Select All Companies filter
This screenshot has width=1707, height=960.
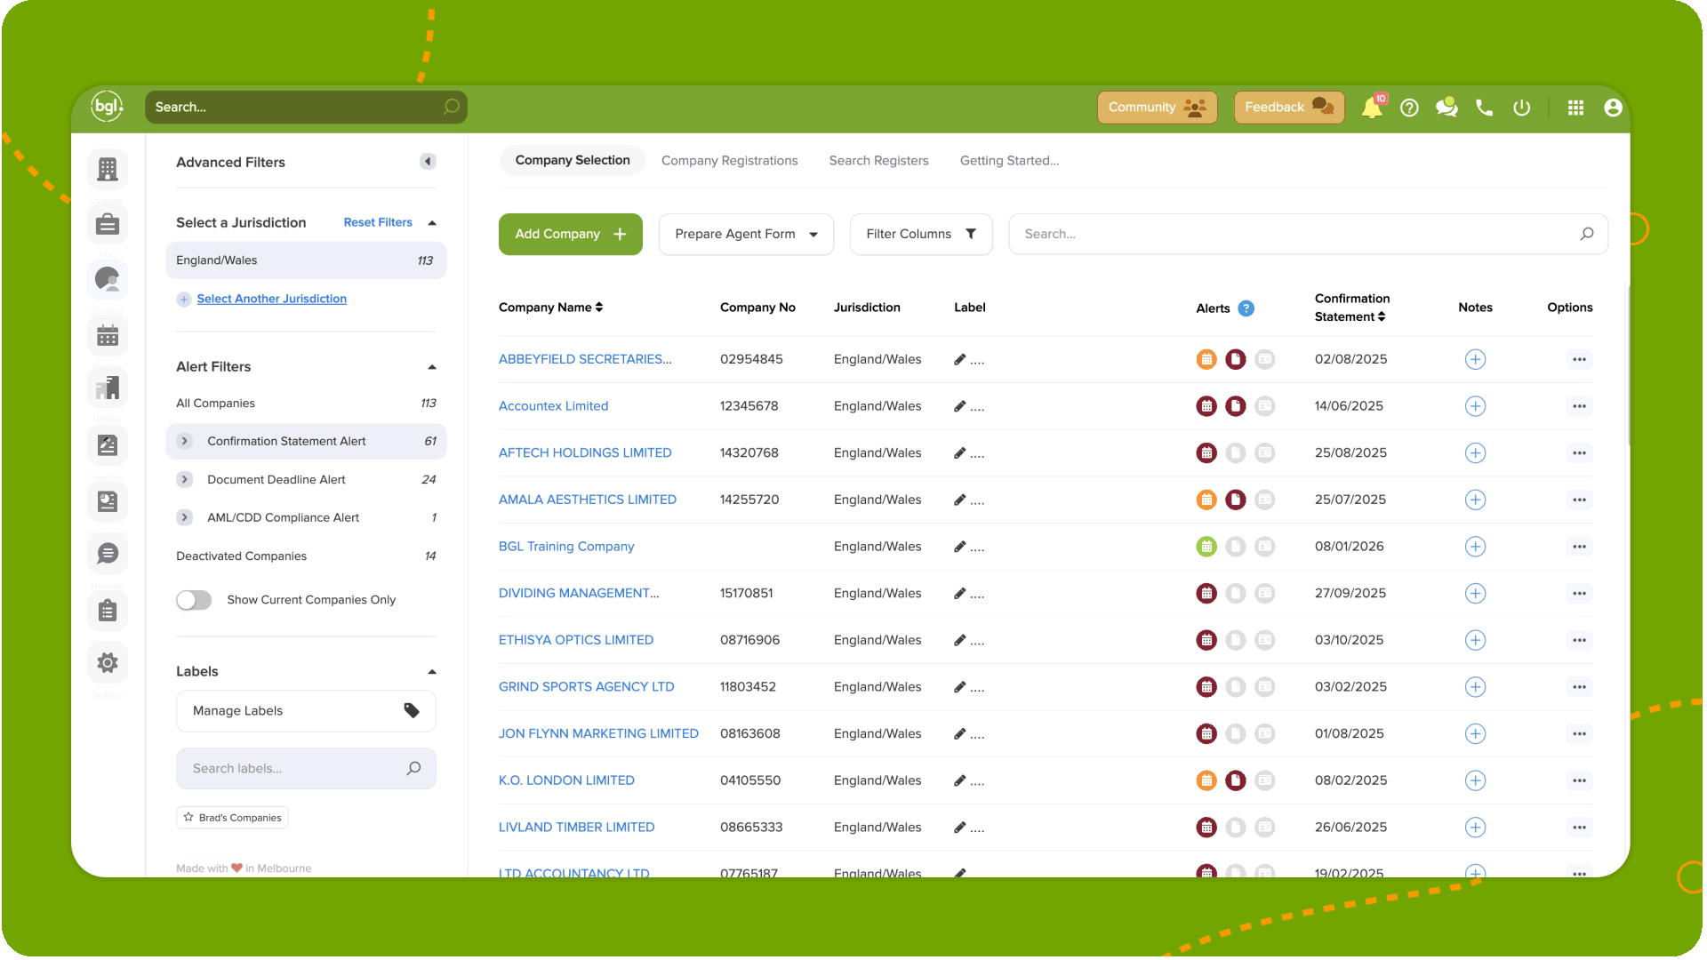(x=306, y=404)
